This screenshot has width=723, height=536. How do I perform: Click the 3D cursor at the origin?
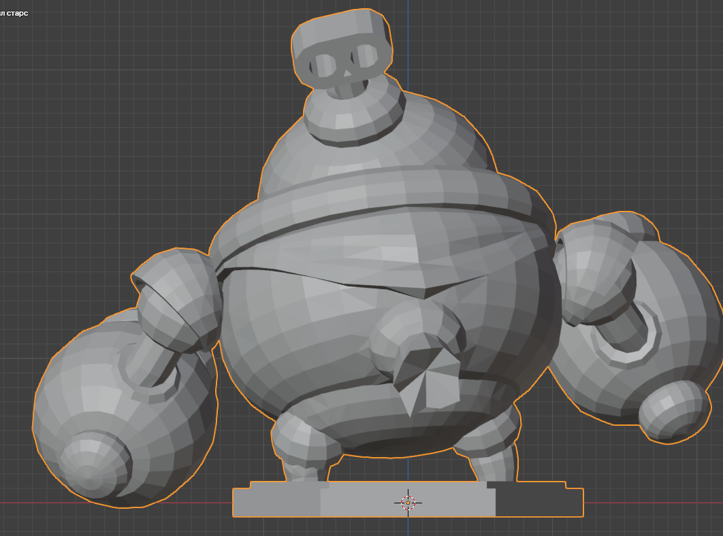pos(408,503)
